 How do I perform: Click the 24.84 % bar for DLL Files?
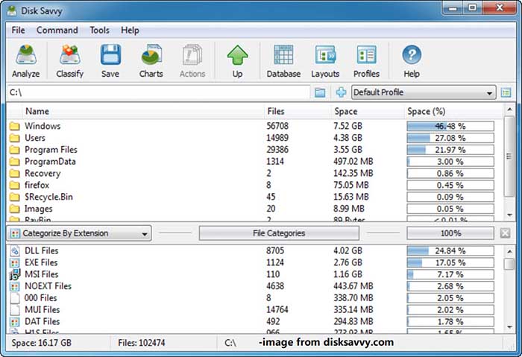[450, 250]
